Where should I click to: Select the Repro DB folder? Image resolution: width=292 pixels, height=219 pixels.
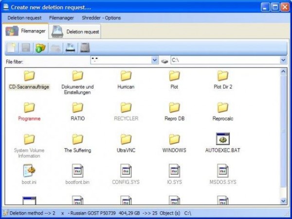click(174, 108)
